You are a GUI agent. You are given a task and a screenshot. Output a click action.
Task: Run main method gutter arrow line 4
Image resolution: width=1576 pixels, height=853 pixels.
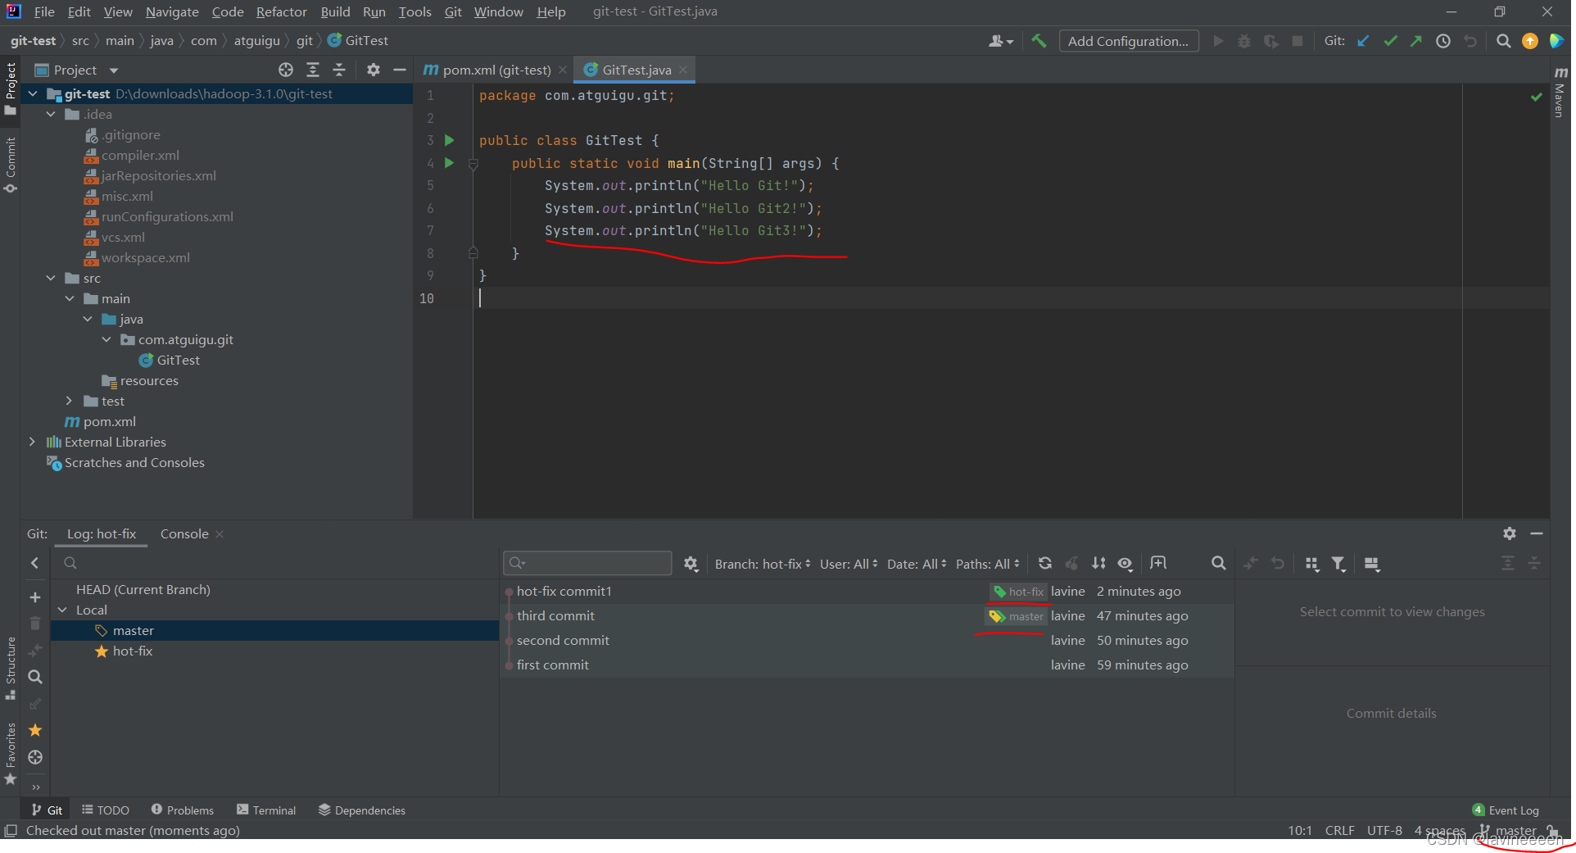coord(449,163)
